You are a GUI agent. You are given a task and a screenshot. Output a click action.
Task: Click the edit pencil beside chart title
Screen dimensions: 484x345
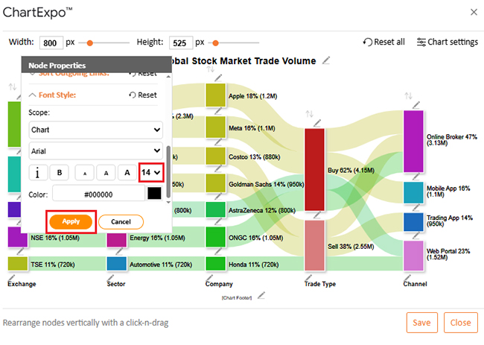click(x=325, y=61)
